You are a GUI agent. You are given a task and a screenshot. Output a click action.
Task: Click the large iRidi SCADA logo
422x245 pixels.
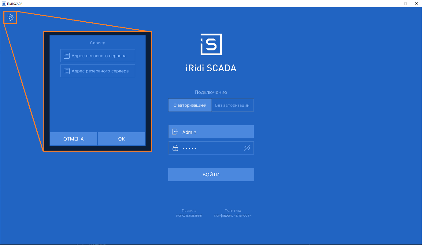[x=211, y=45]
